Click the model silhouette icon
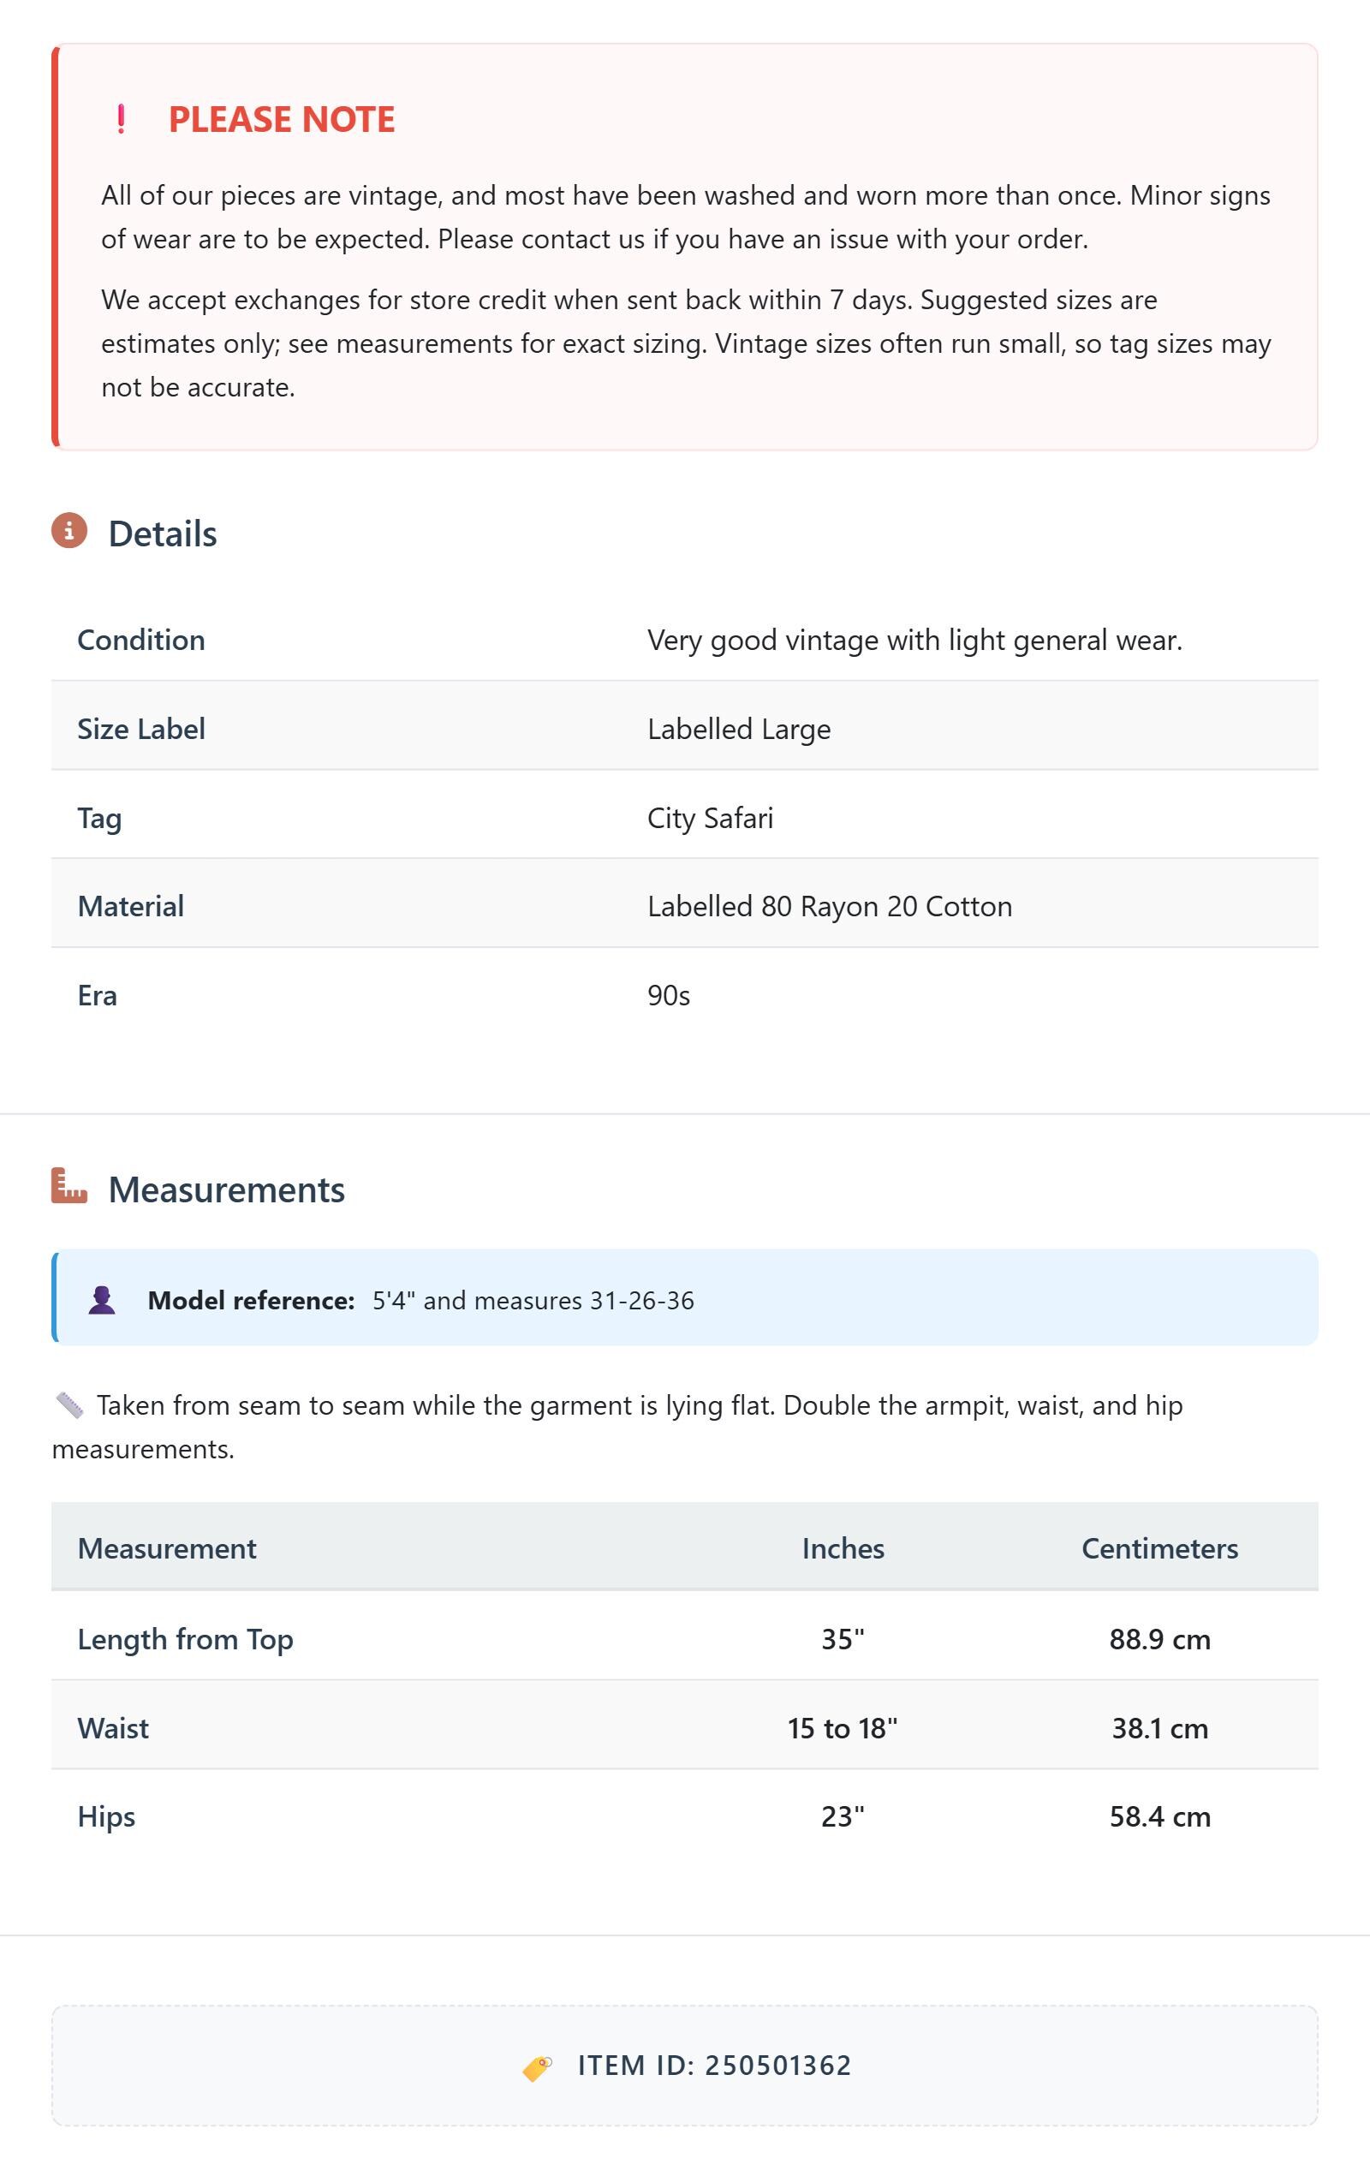The width and height of the screenshot is (1370, 2170). [x=102, y=1299]
